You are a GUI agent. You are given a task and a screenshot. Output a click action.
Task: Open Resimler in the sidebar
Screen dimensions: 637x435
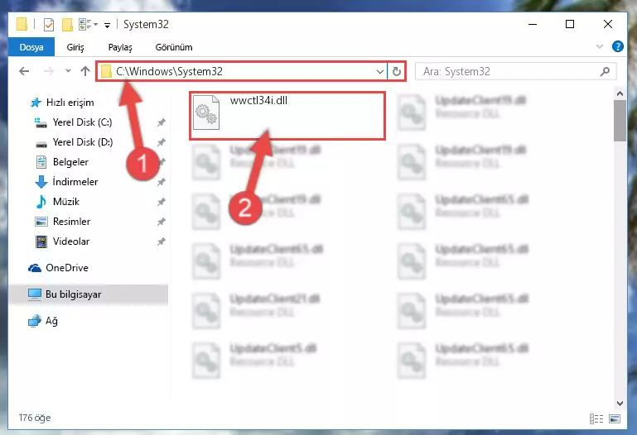[71, 222]
